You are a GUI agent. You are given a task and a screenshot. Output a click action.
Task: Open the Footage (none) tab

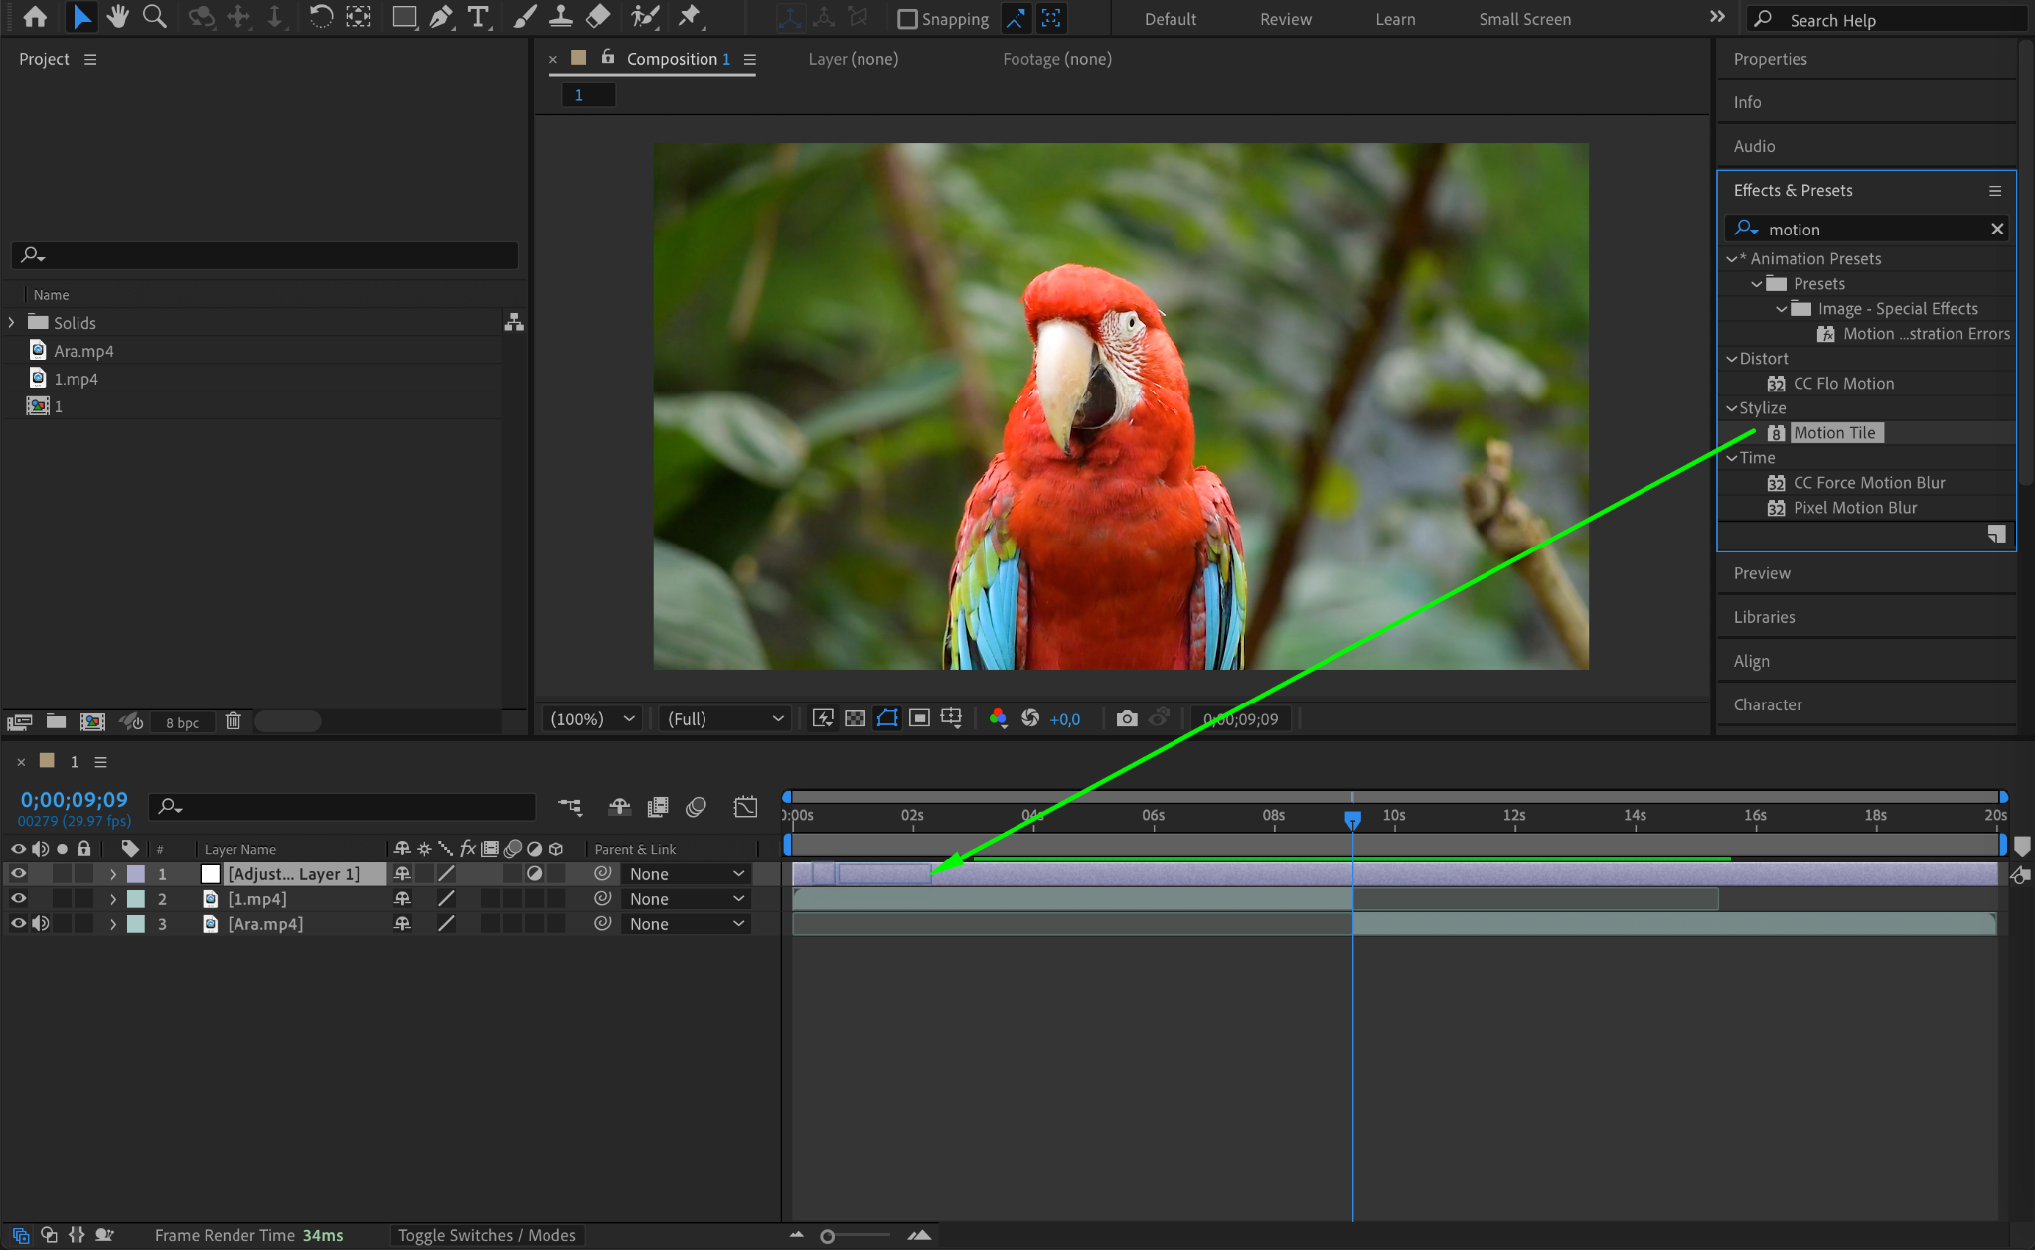tap(1056, 59)
